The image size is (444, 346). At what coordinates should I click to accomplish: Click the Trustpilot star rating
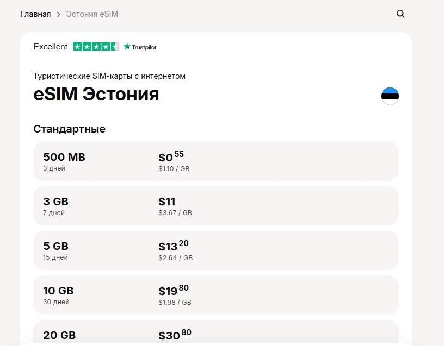point(96,47)
